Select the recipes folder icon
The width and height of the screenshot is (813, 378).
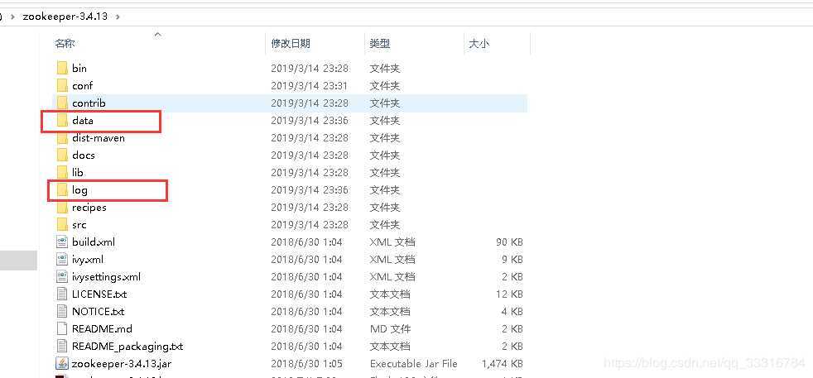[62, 207]
